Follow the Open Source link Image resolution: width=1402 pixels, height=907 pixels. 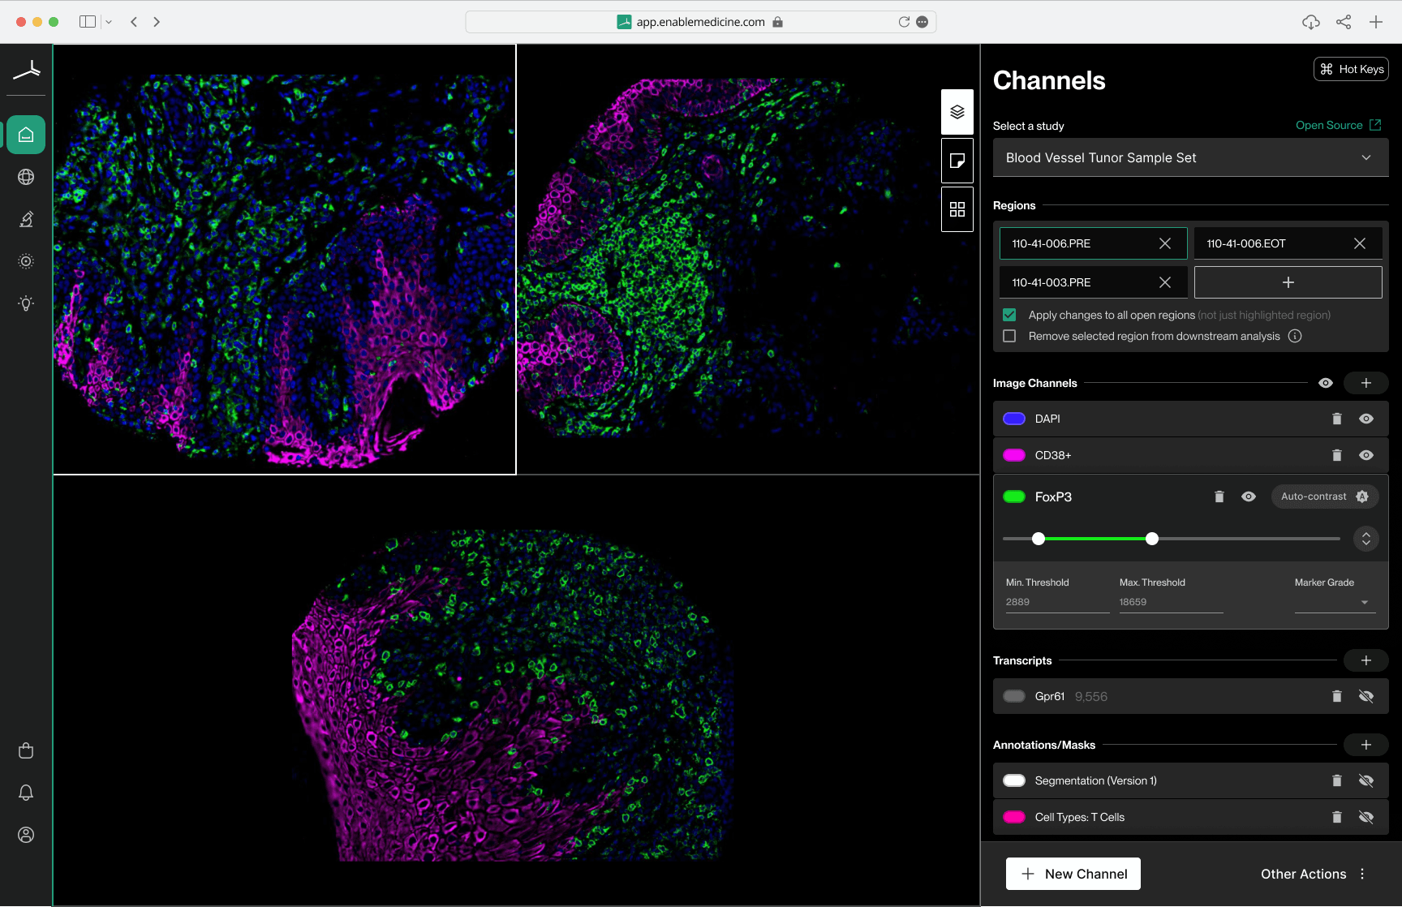coord(1338,125)
